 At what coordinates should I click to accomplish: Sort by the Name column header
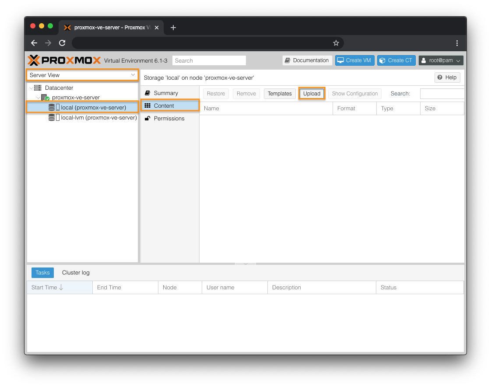click(266, 109)
